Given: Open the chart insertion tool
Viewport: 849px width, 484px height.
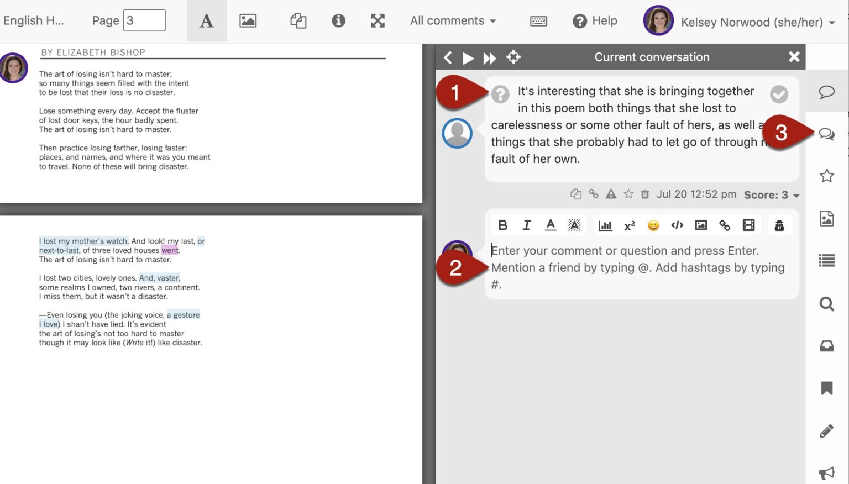Looking at the screenshot, I should (605, 225).
